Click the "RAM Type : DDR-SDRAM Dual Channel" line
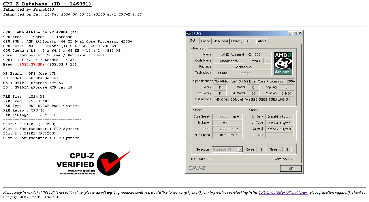The width and height of the screenshot is (369, 202). [41, 106]
